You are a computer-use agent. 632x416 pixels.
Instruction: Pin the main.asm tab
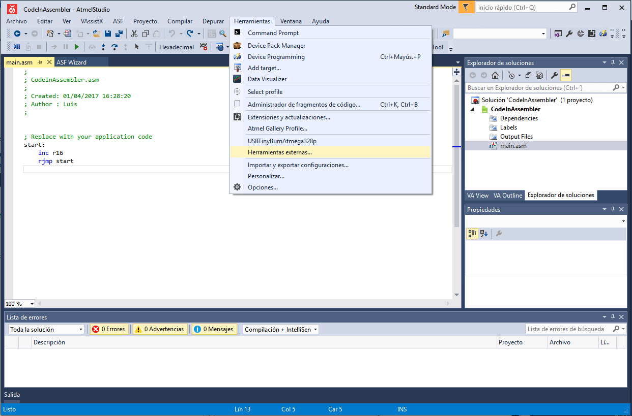(x=40, y=62)
